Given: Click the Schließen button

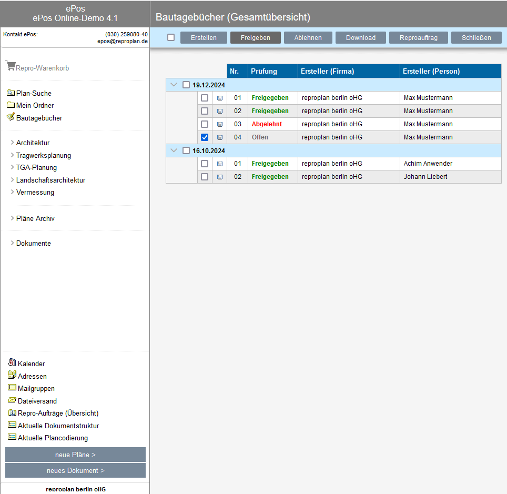Looking at the screenshot, I should 476,37.
